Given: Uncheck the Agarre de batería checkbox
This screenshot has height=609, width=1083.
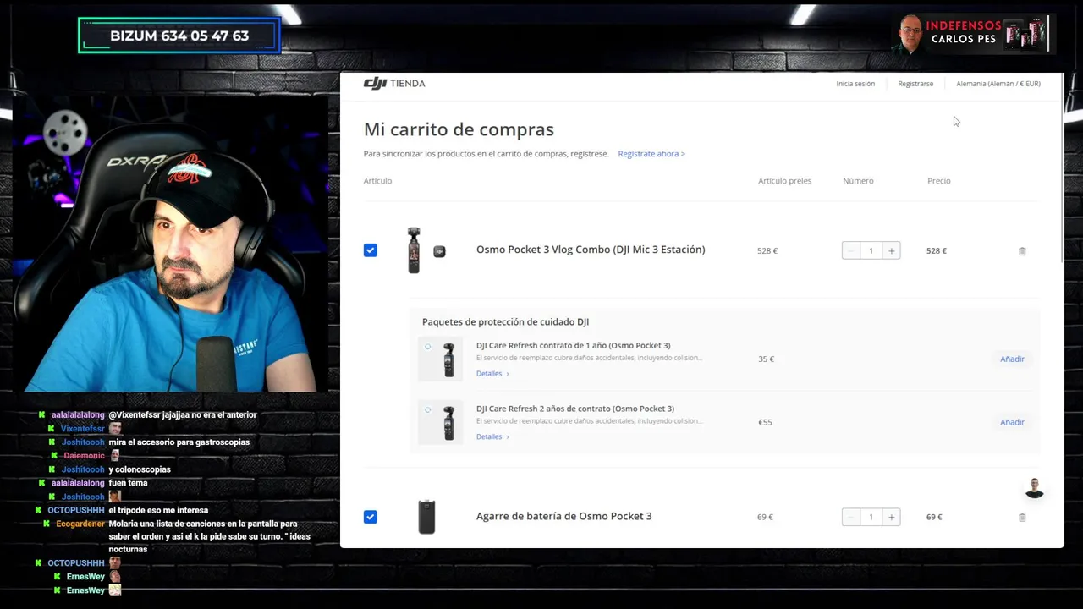Looking at the screenshot, I should 371,517.
